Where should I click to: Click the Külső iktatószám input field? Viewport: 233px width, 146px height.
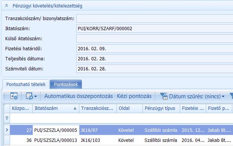[154, 39]
